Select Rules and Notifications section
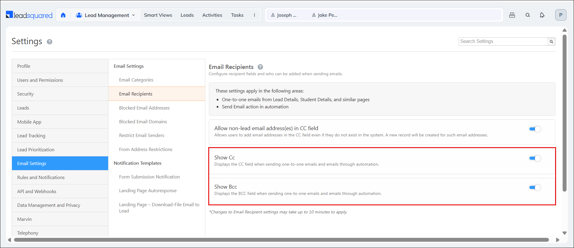 (60, 177)
